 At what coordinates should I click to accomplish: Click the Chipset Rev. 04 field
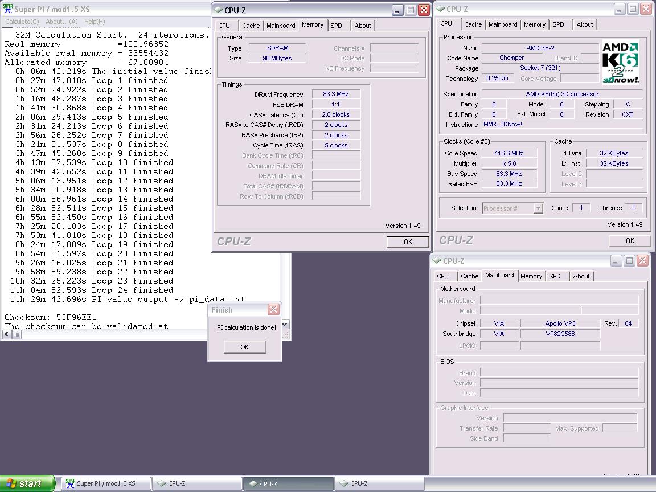pos(628,323)
